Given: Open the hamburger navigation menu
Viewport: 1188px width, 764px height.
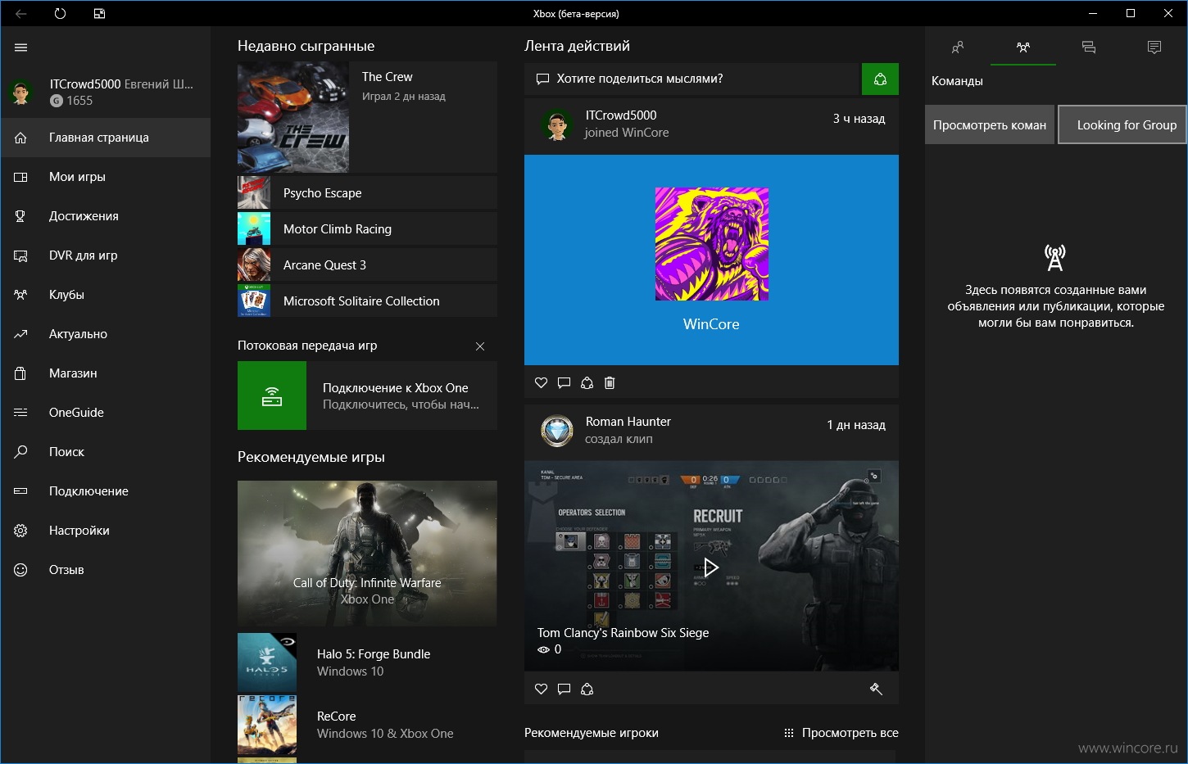Looking at the screenshot, I should [21, 47].
